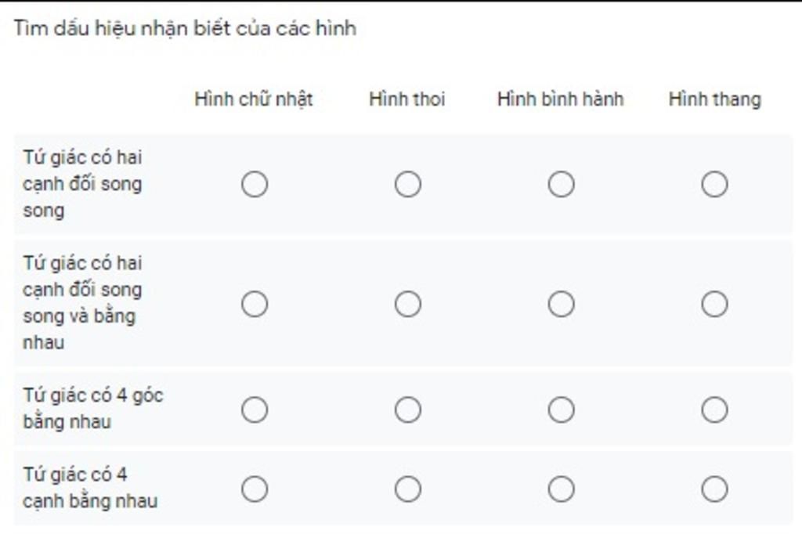Select Hình chữ nhật for 'hai cạnh đối song song' row
The width and height of the screenshot is (802, 534).
point(255,184)
